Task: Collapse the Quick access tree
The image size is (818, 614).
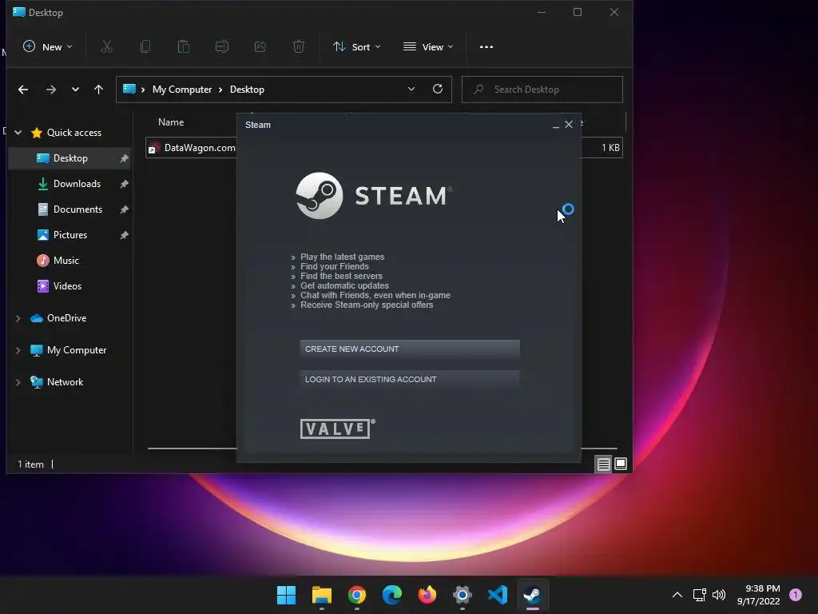Action: coord(18,133)
